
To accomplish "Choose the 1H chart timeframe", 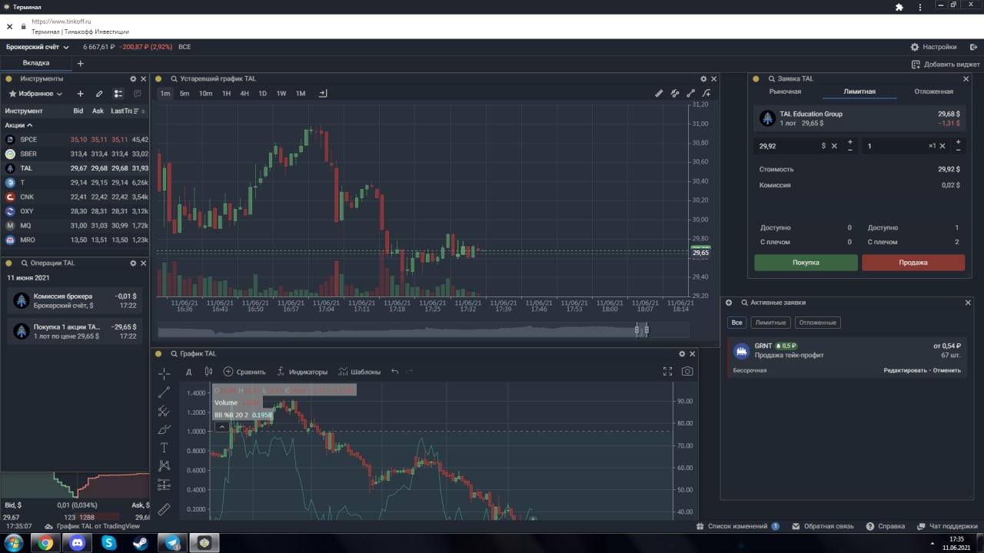I will [226, 94].
